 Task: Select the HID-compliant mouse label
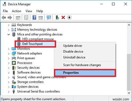[38, 39]
